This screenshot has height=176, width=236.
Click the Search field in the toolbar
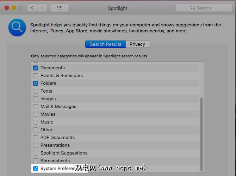point(204,8)
